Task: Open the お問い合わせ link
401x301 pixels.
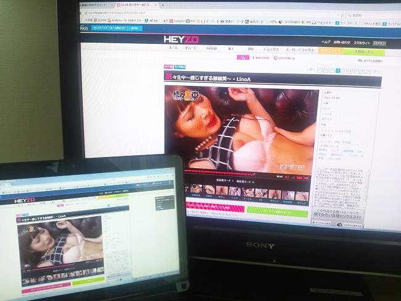Action: pos(342,42)
